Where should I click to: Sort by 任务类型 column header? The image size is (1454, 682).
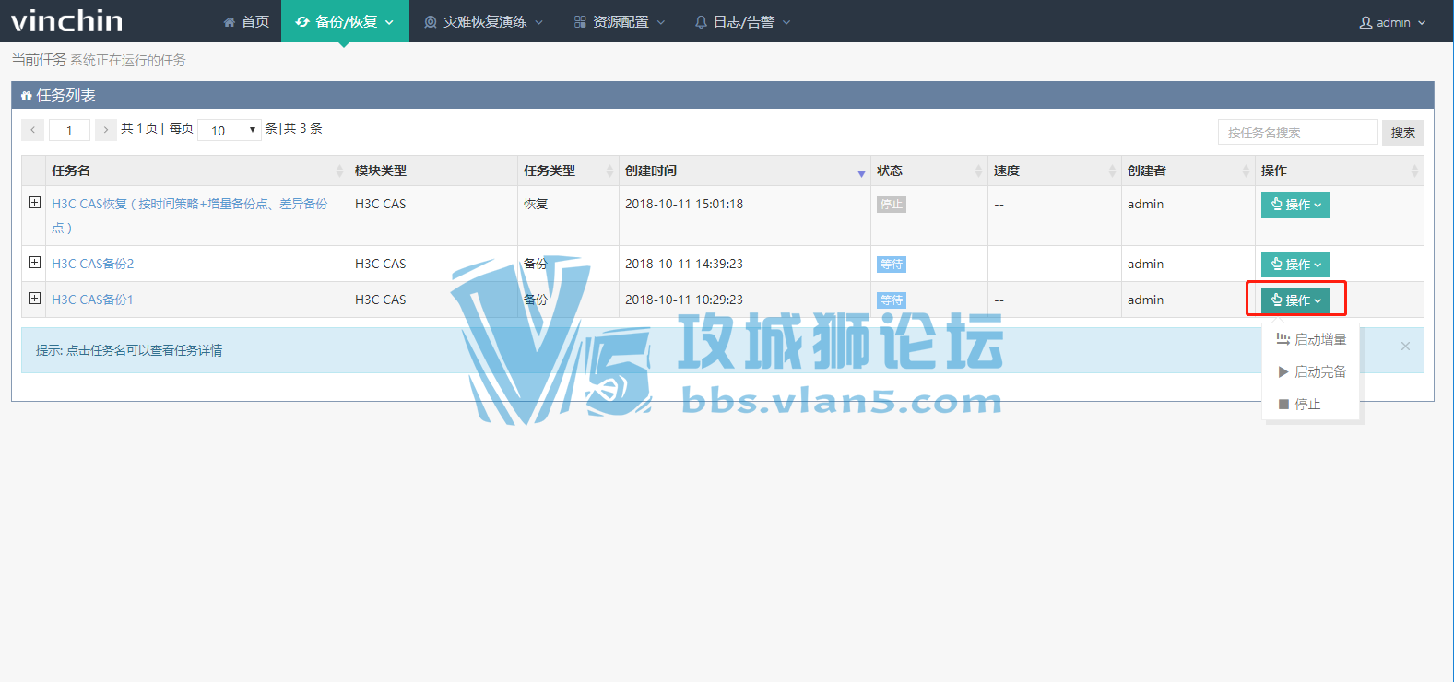point(568,170)
